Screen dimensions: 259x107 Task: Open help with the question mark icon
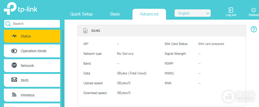[254, 29]
